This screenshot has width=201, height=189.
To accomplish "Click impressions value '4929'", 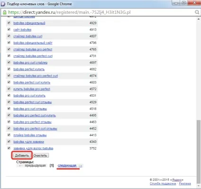I will click(93, 23).
